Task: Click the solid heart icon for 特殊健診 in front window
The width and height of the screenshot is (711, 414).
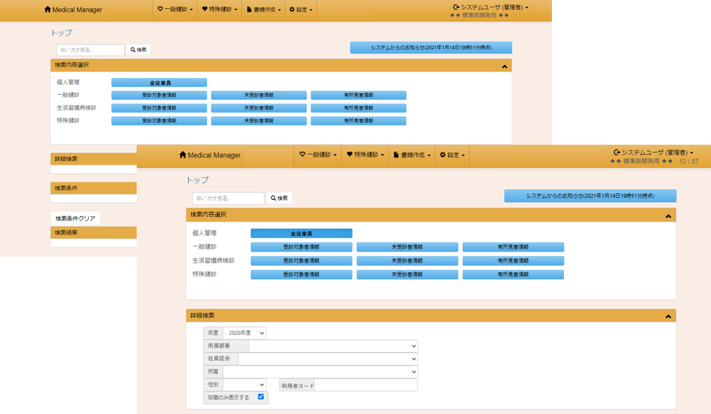Action: [x=350, y=155]
